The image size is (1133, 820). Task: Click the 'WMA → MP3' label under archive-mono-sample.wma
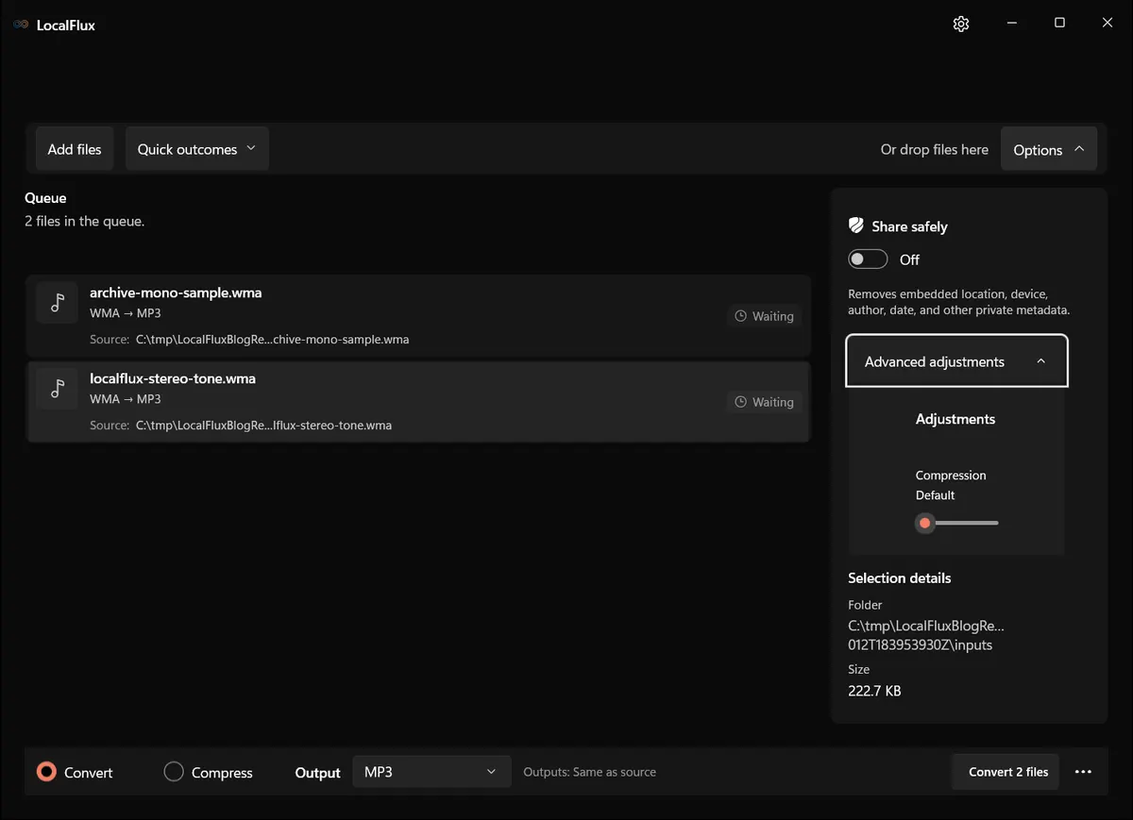(x=126, y=313)
